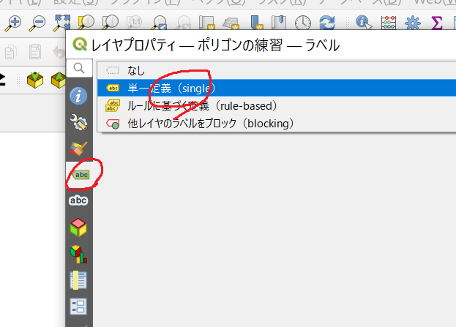Click the Refresh map icon
456x327 pixels.
[327, 23]
